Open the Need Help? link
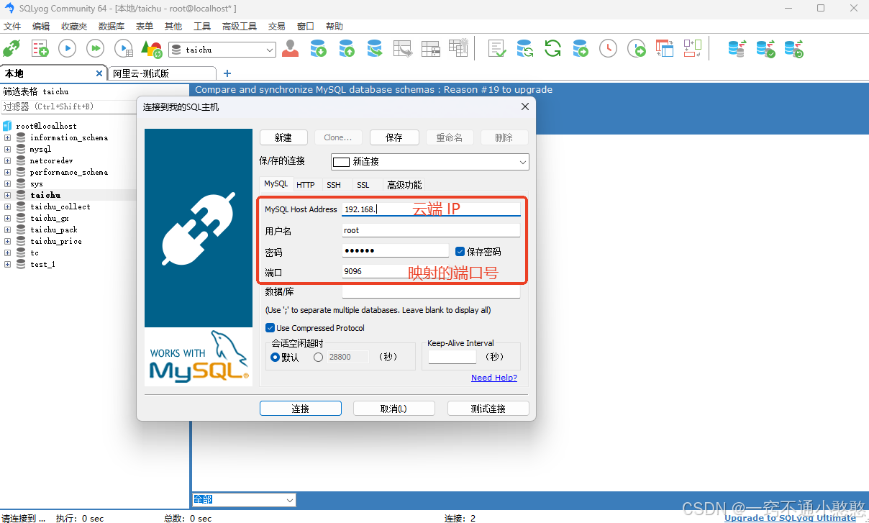This screenshot has height=523, width=869. pos(494,378)
